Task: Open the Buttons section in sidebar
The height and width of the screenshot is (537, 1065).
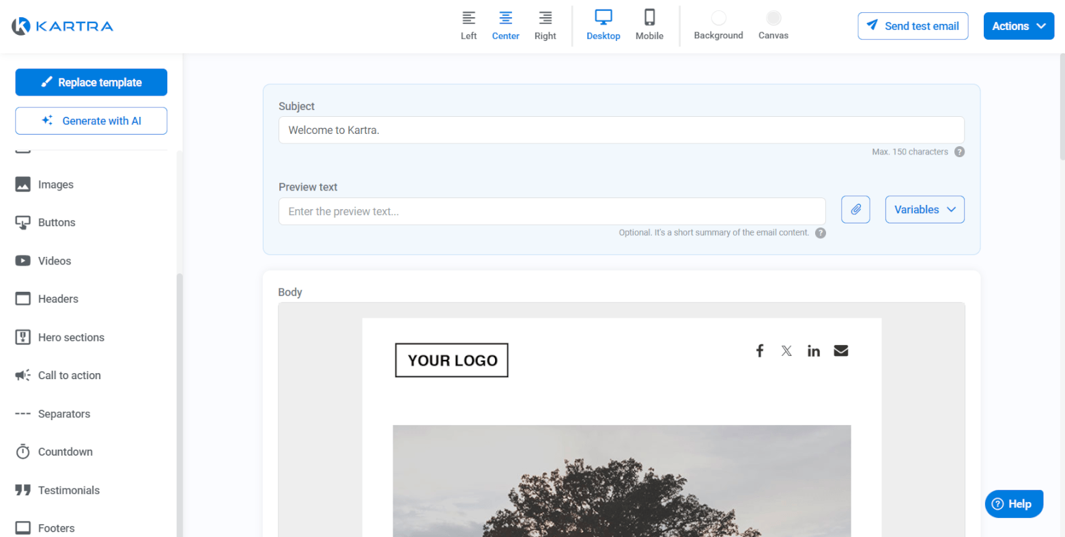Action: tap(56, 223)
